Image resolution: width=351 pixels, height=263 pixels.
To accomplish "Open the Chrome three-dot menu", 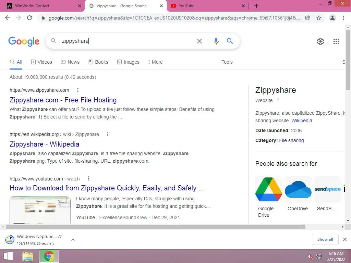I will point(343,18).
